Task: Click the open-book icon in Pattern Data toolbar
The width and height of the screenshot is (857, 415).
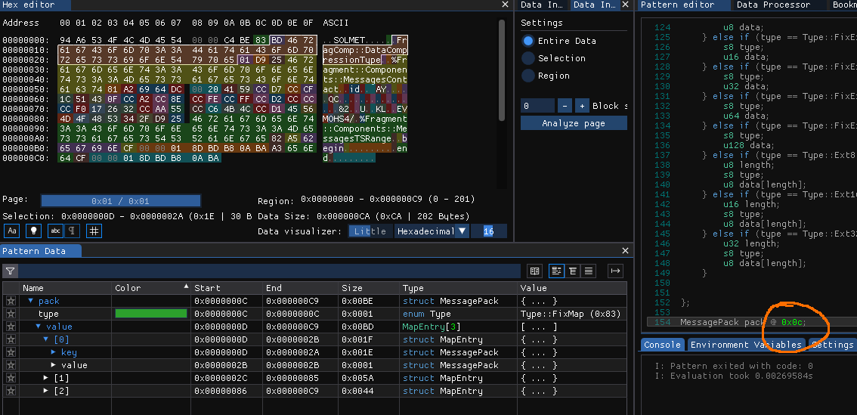Action: tap(535, 271)
